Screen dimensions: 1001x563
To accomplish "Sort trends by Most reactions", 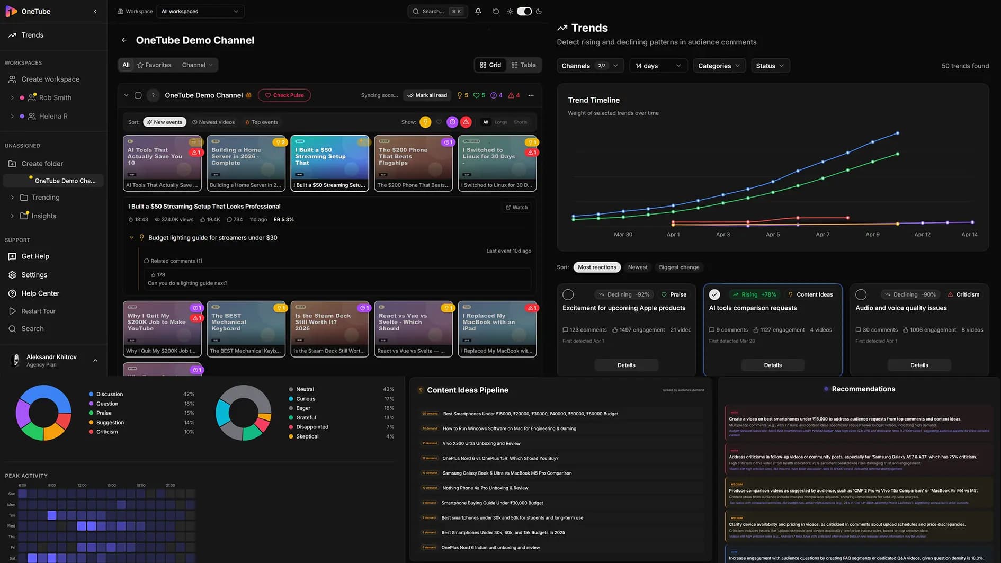I will pos(597,267).
